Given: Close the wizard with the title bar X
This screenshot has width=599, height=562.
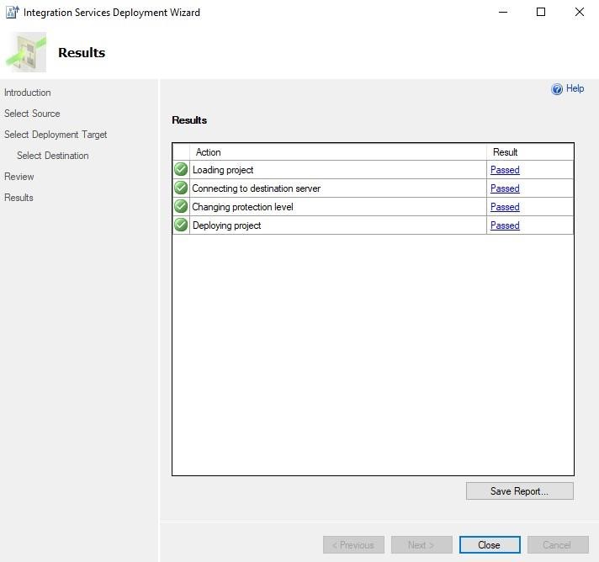Looking at the screenshot, I should [x=579, y=13].
